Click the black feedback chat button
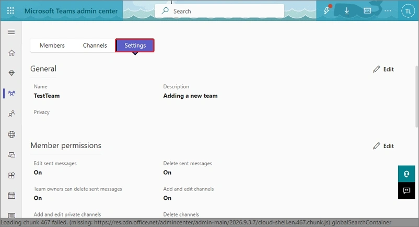The image size is (419, 227). coord(406,190)
